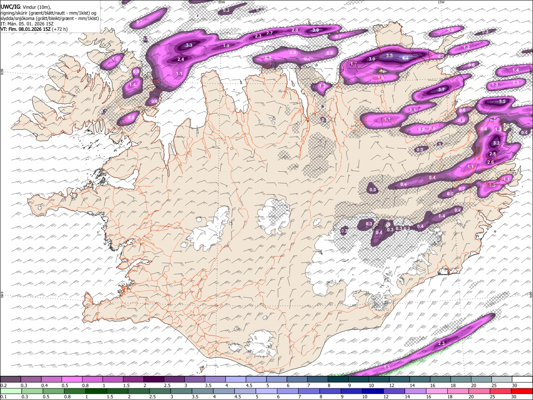Image resolution: width=533 pixels, height=400 pixels.
Task: Choose the dark teal top legend swatch between 8 and 9
Action: tap(338, 379)
